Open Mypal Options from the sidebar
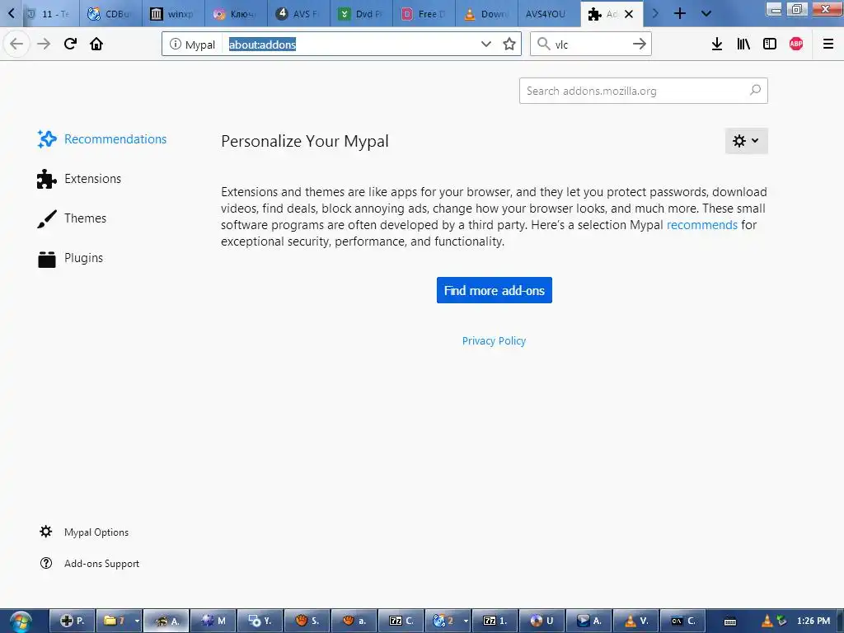This screenshot has width=844, height=633. pos(84,532)
